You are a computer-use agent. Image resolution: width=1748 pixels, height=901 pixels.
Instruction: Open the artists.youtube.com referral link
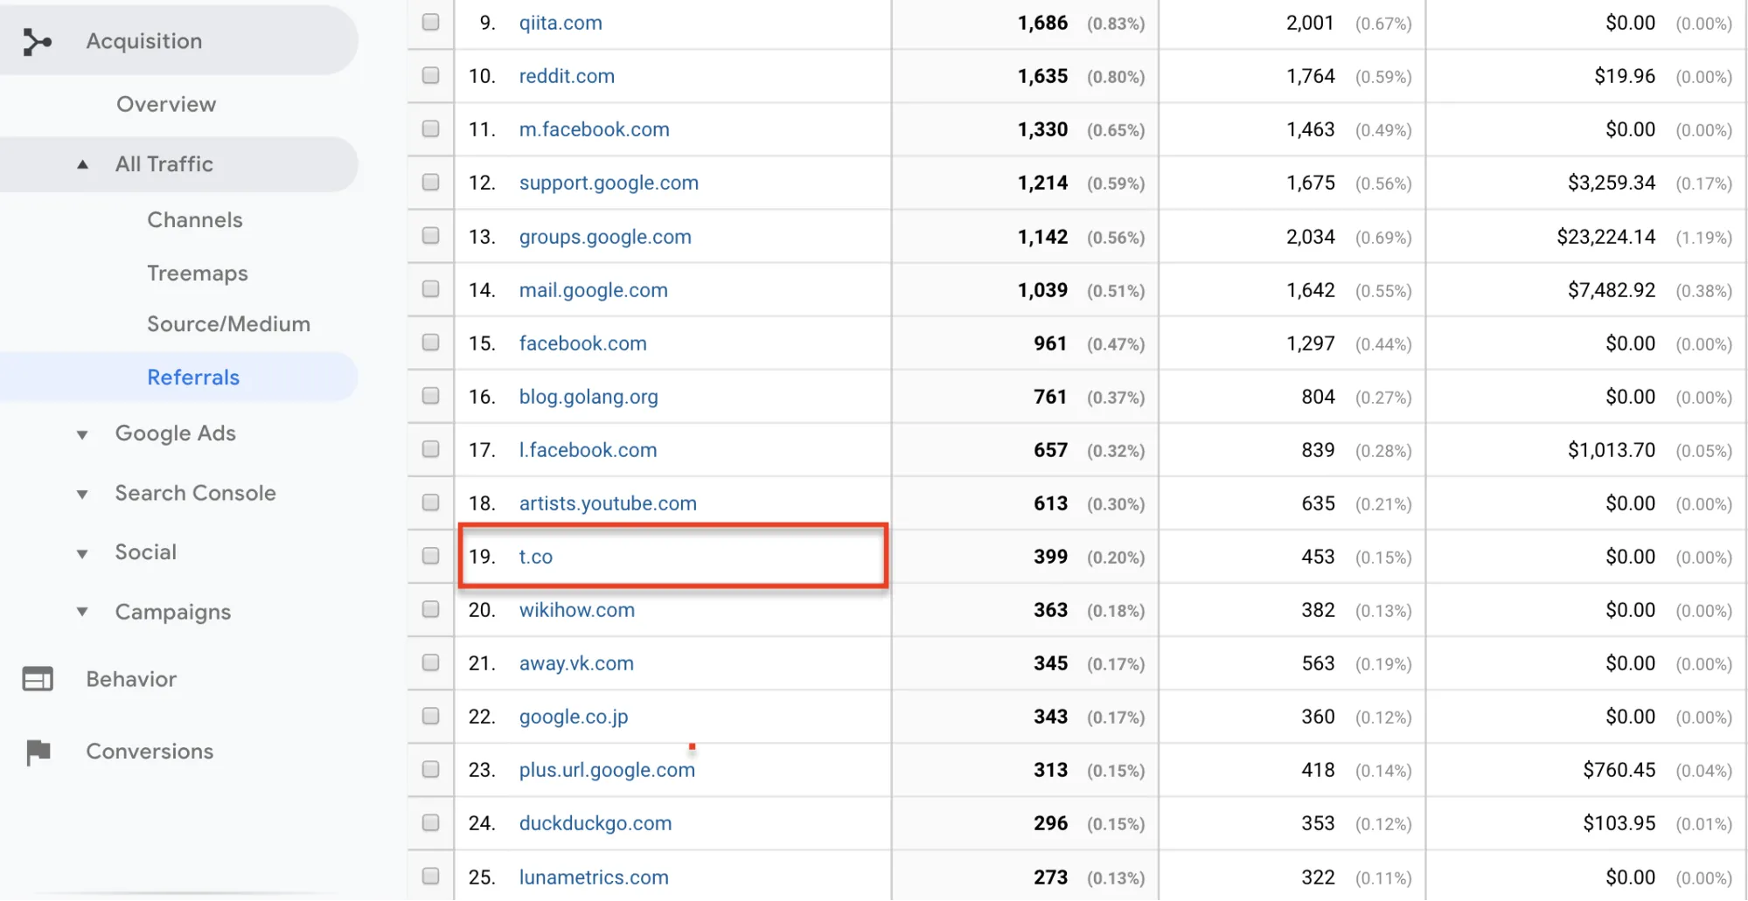click(608, 503)
